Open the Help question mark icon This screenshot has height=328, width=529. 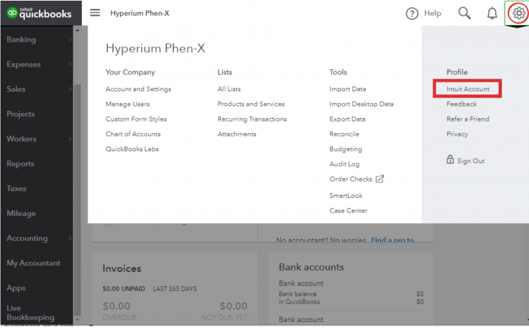tap(411, 13)
